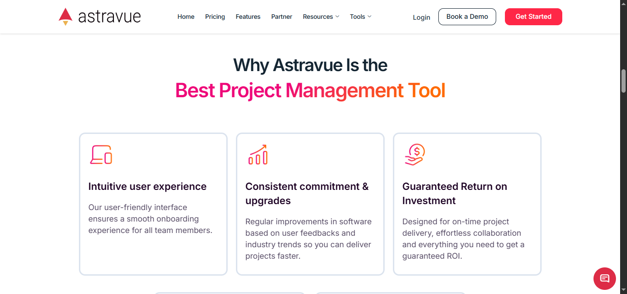Image resolution: width=627 pixels, height=294 pixels.
Task: Open the live chat widget icon
Action: coord(605,278)
